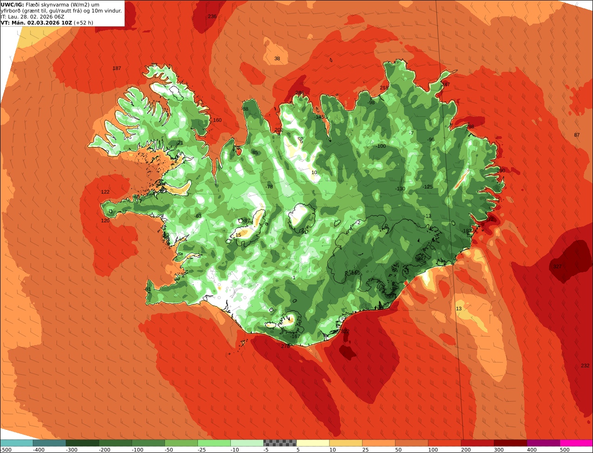
Task: Click the map value '216' on the north coast
Action: tap(384, 88)
